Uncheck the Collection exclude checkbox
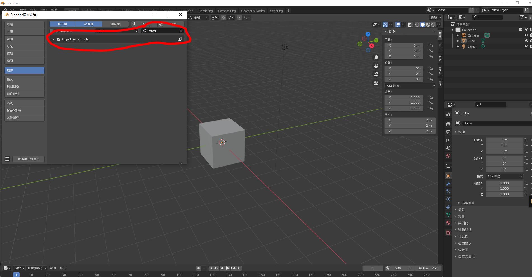 point(521,30)
